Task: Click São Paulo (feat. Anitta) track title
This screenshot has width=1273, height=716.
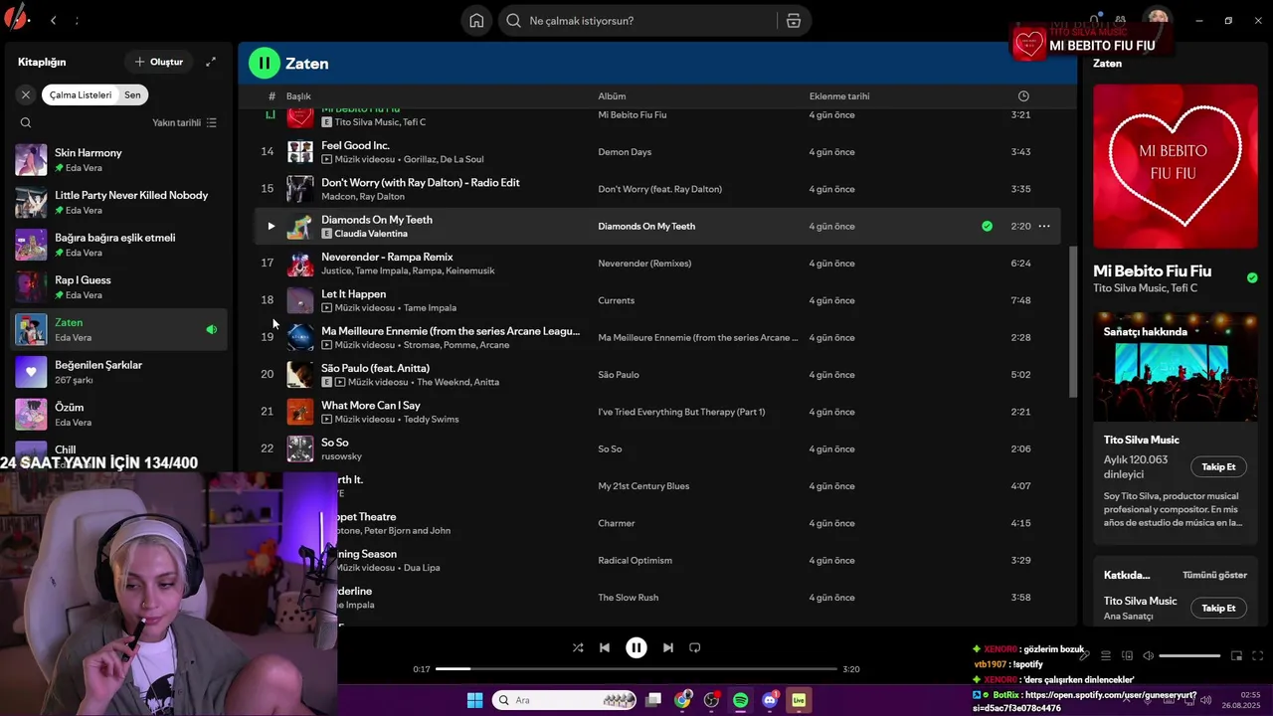Action: (375, 368)
